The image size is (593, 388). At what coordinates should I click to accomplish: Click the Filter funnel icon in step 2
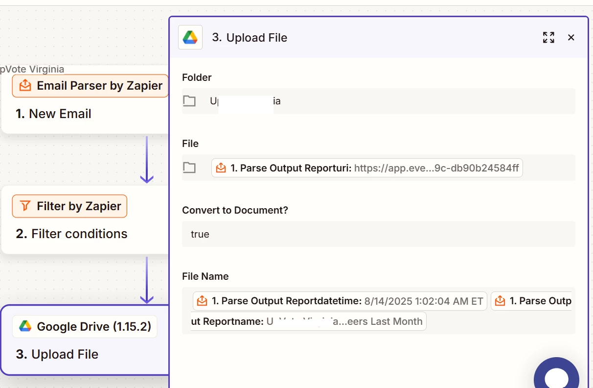[x=25, y=206]
